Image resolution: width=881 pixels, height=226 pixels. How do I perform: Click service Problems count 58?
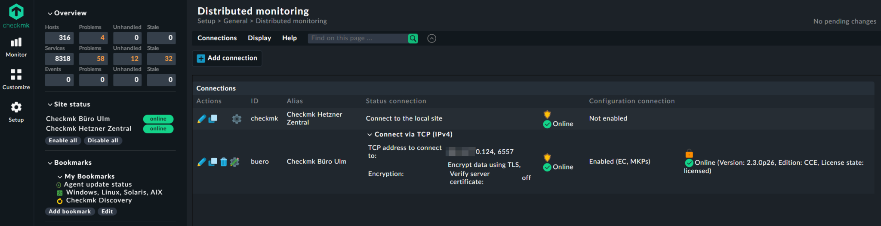point(93,59)
